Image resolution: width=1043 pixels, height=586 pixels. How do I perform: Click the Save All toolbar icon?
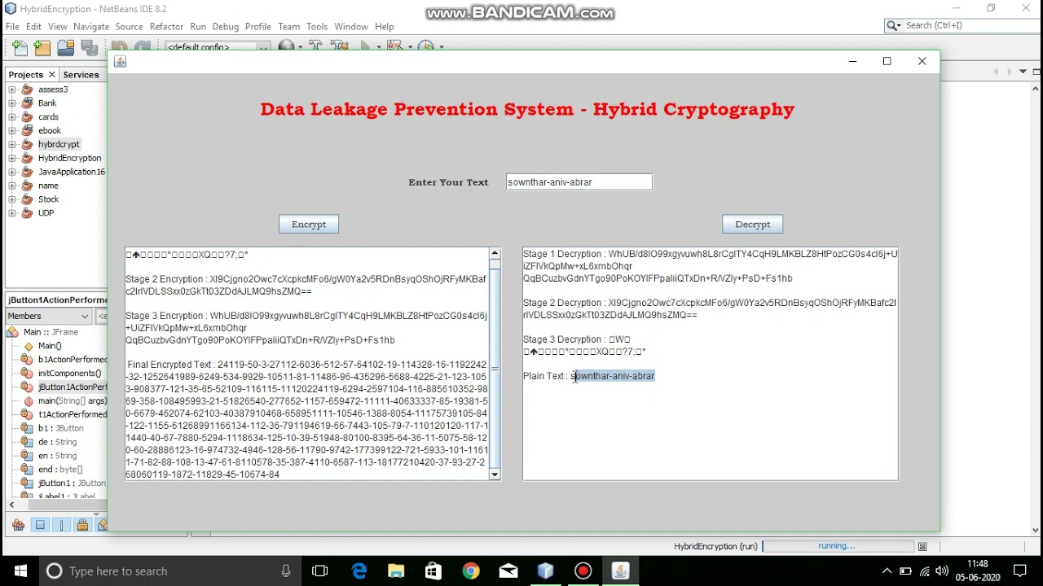(88, 48)
